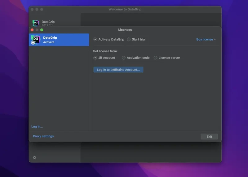Viewport: 248px width, 177px height.
Task: Open settings via the gear icon
Action: [x=34, y=158]
